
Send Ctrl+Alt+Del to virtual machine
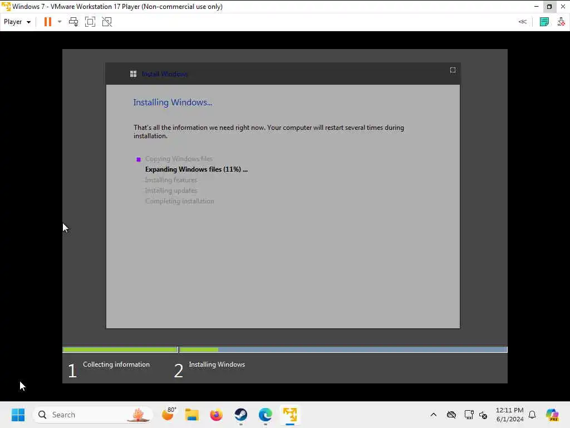[73, 22]
